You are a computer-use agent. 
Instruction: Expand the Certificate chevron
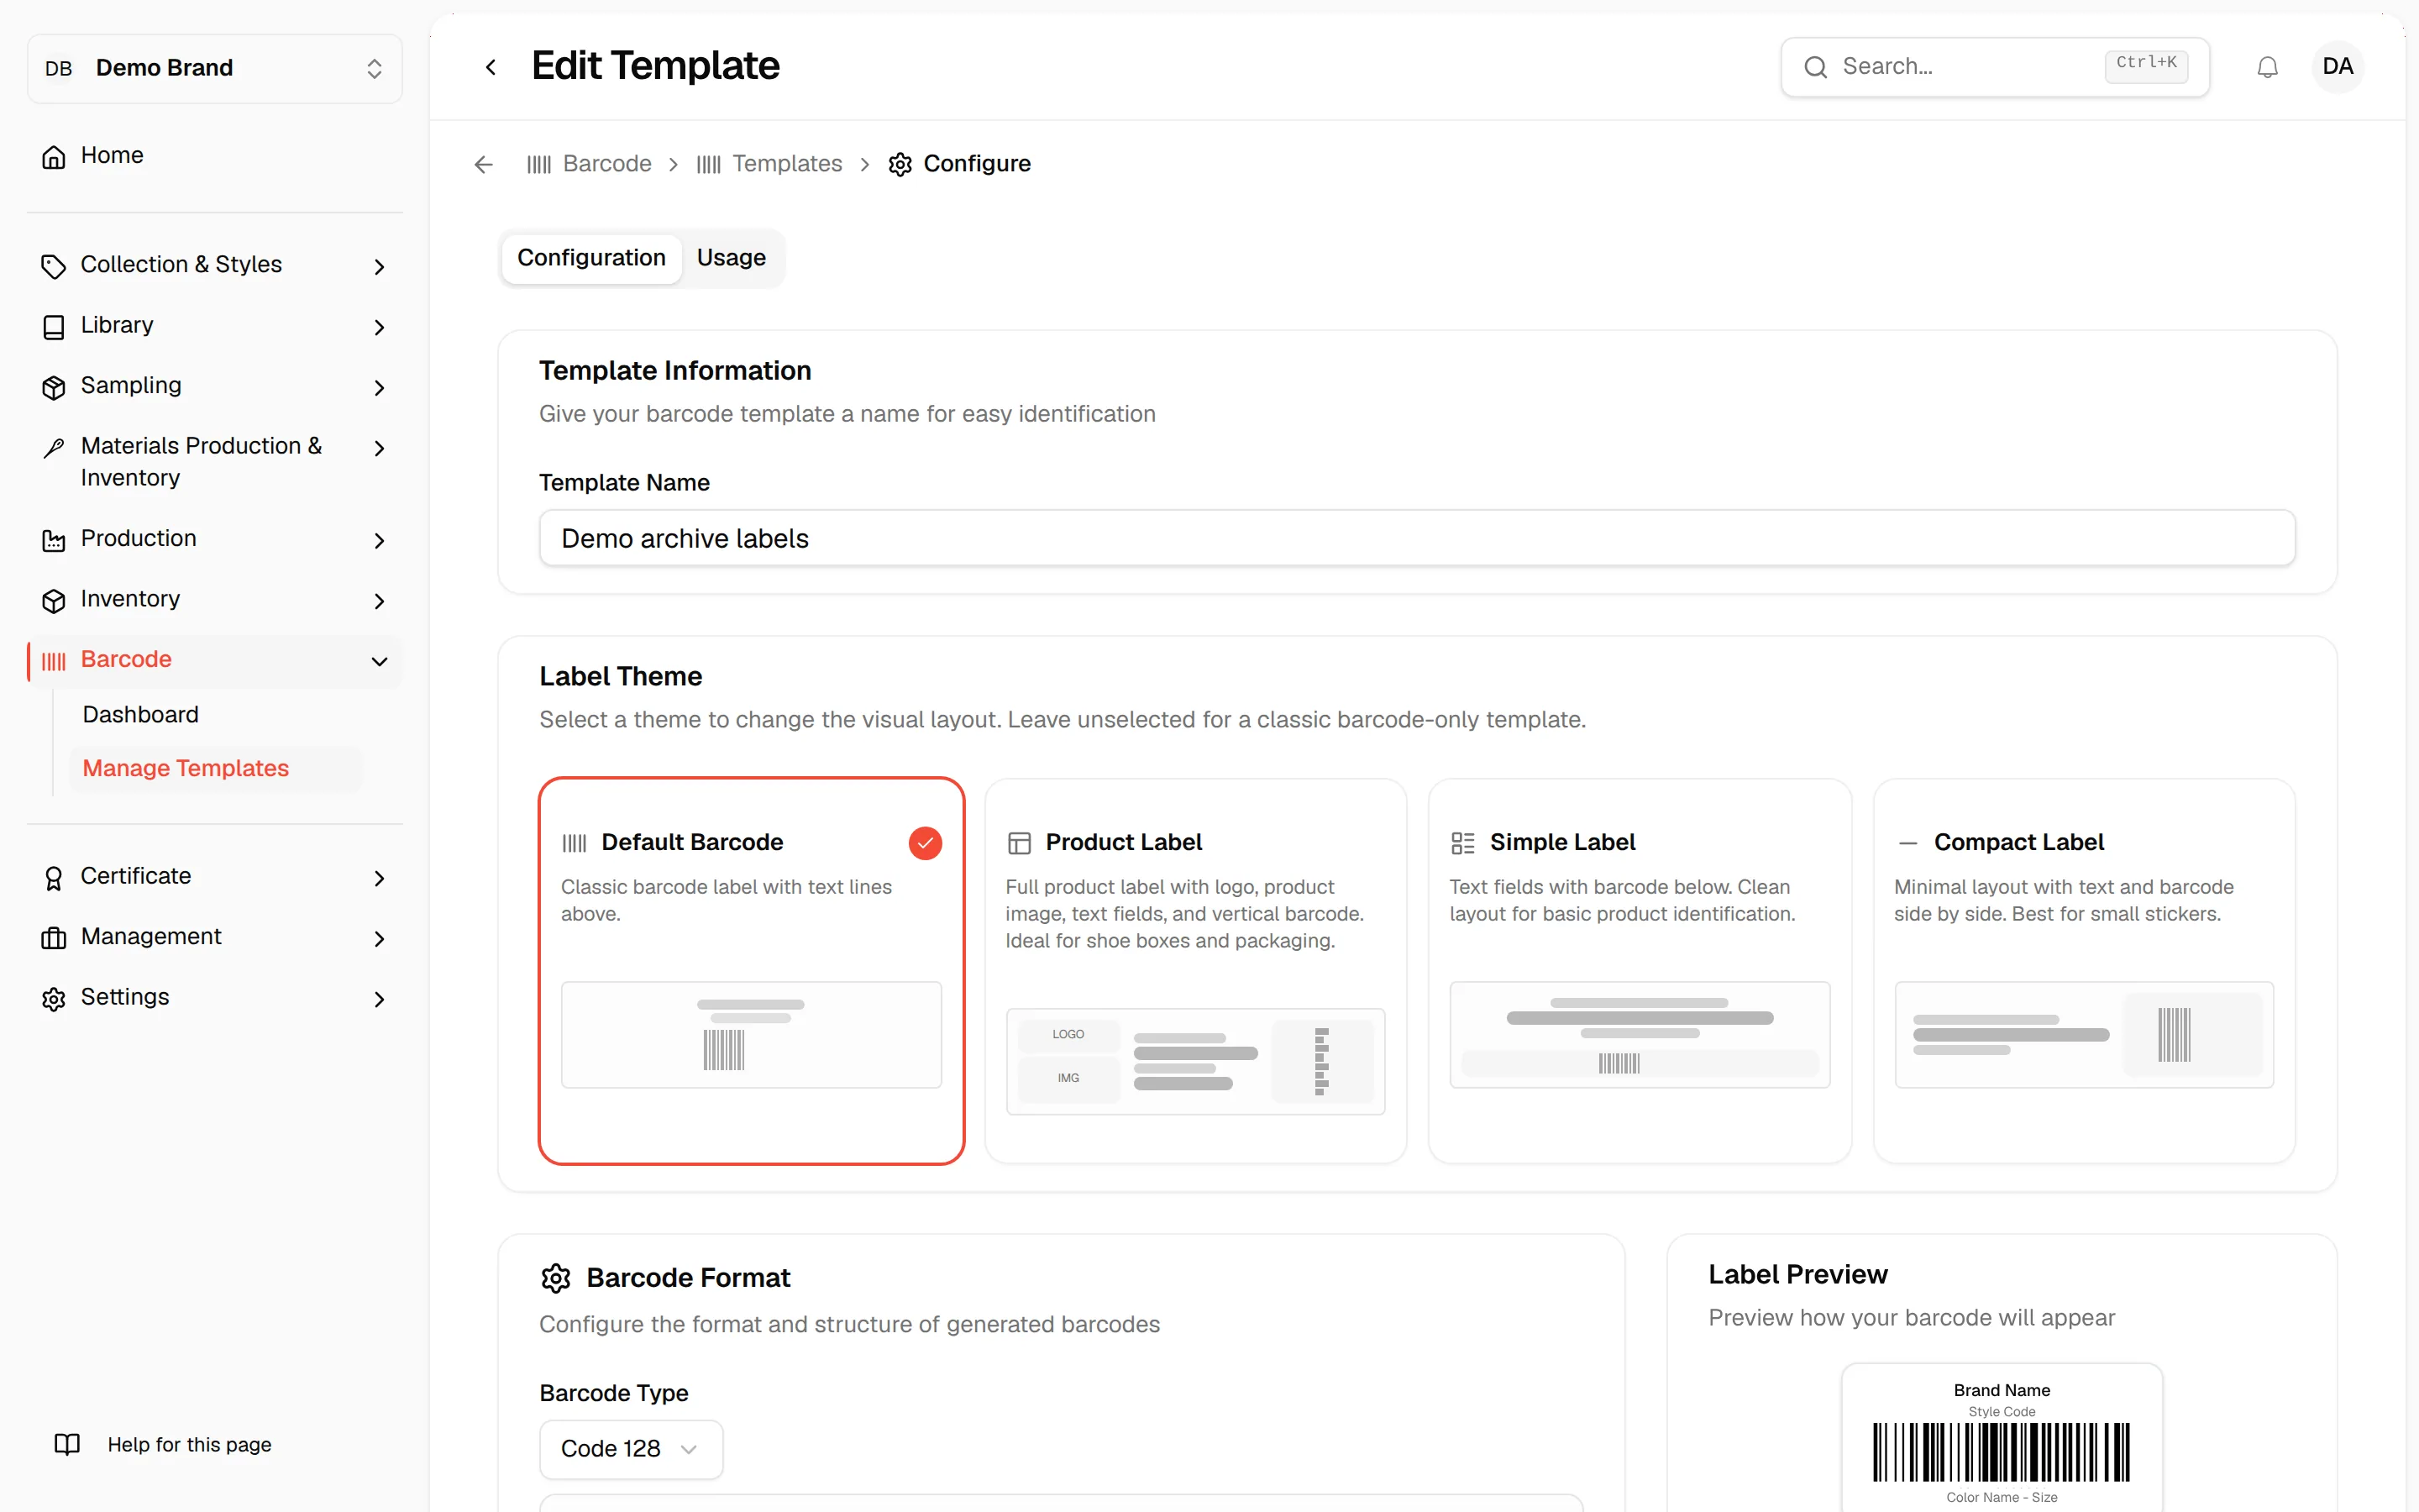point(379,878)
